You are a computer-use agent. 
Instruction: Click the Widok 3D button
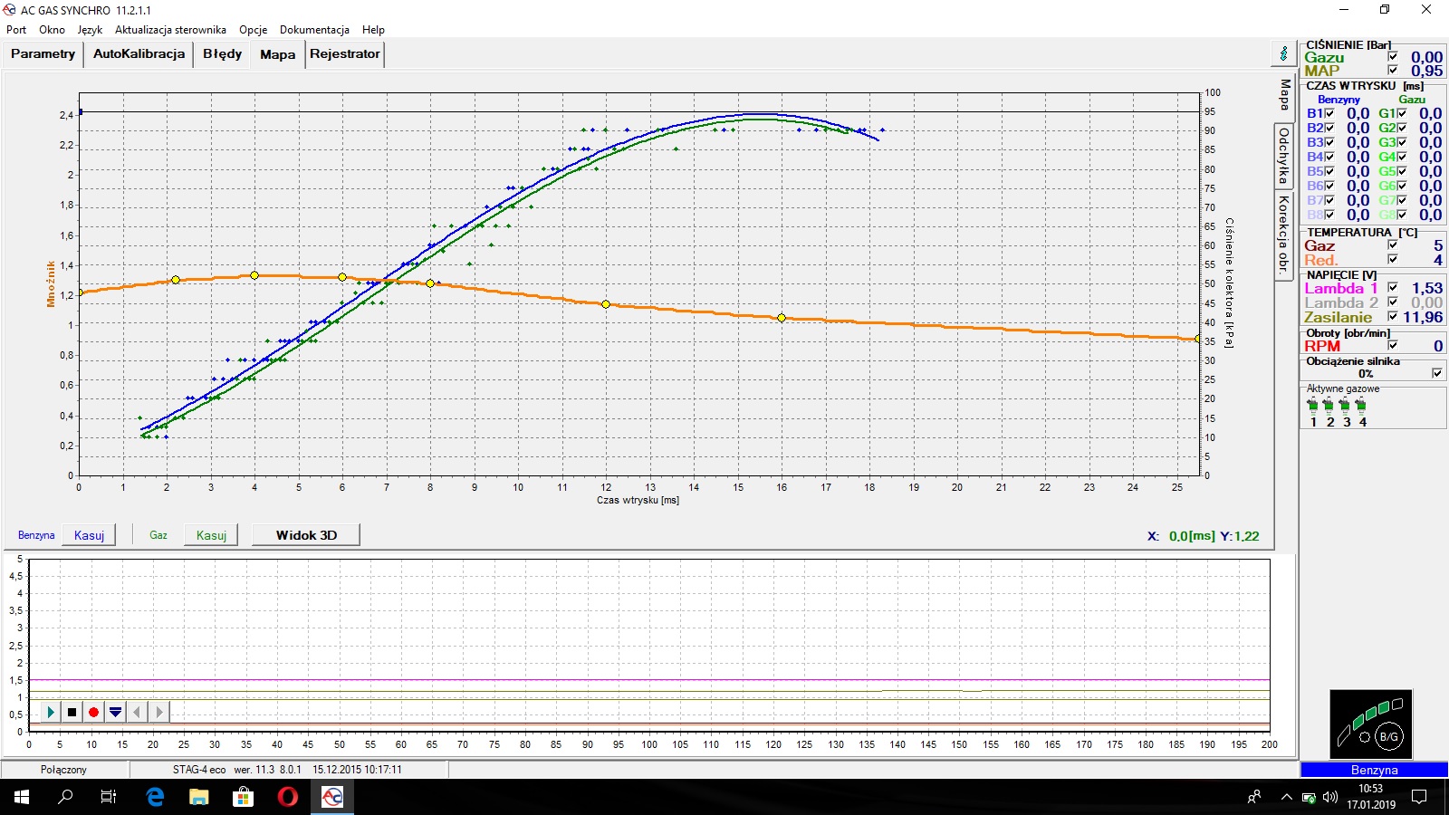(306, 535)
